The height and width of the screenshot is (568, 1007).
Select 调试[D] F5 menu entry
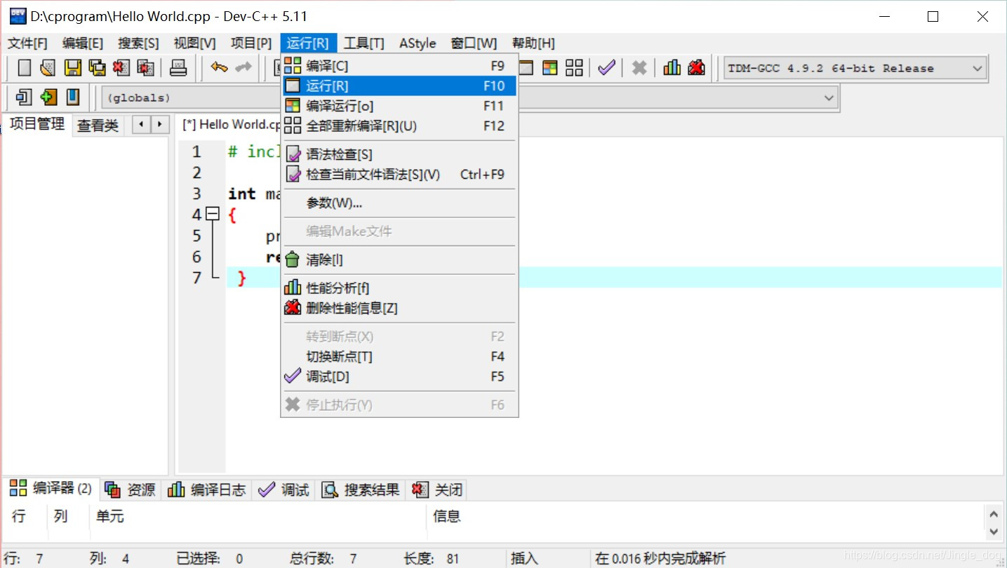[399, 377]
